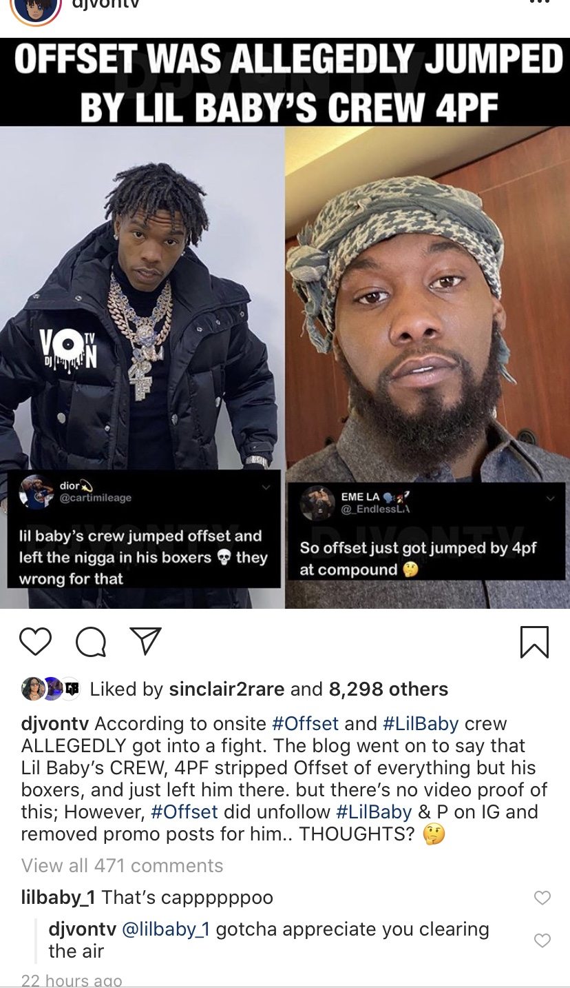View all 471 comments
570x988 pixels.
[x=123, y=865]
